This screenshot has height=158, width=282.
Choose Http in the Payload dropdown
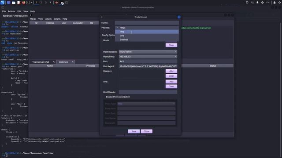click(147, 32)
